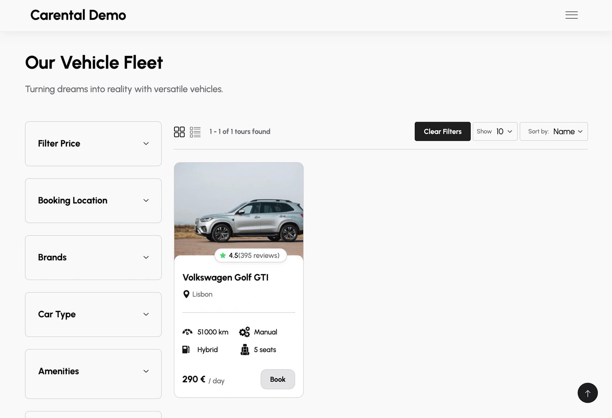This screenshot has height=418, width=612.
Task: Click the fuel pump icon beside Hybrid
Action: pyautogui.click(x=186, y=349)
